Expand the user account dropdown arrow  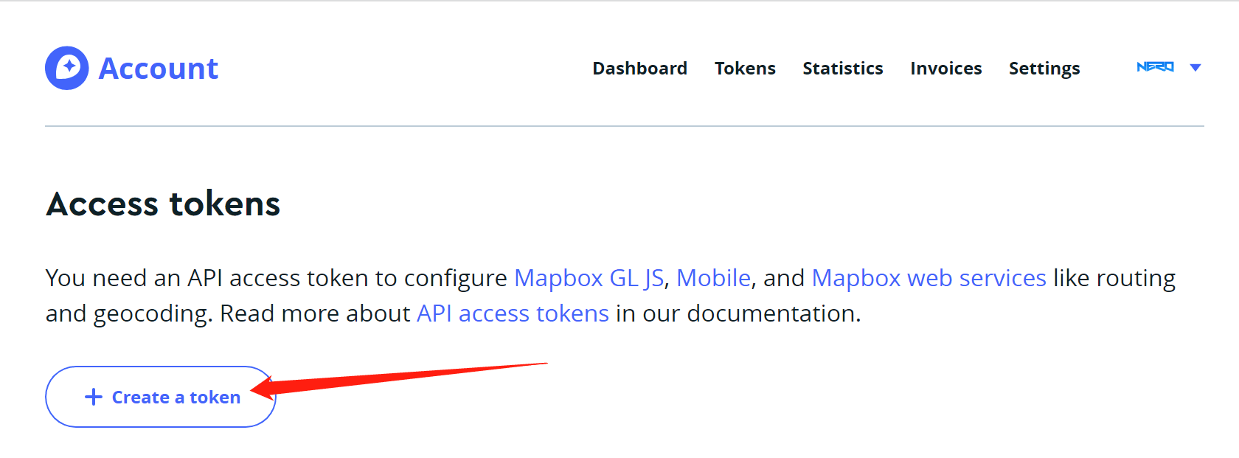[x=1195, y=68]
